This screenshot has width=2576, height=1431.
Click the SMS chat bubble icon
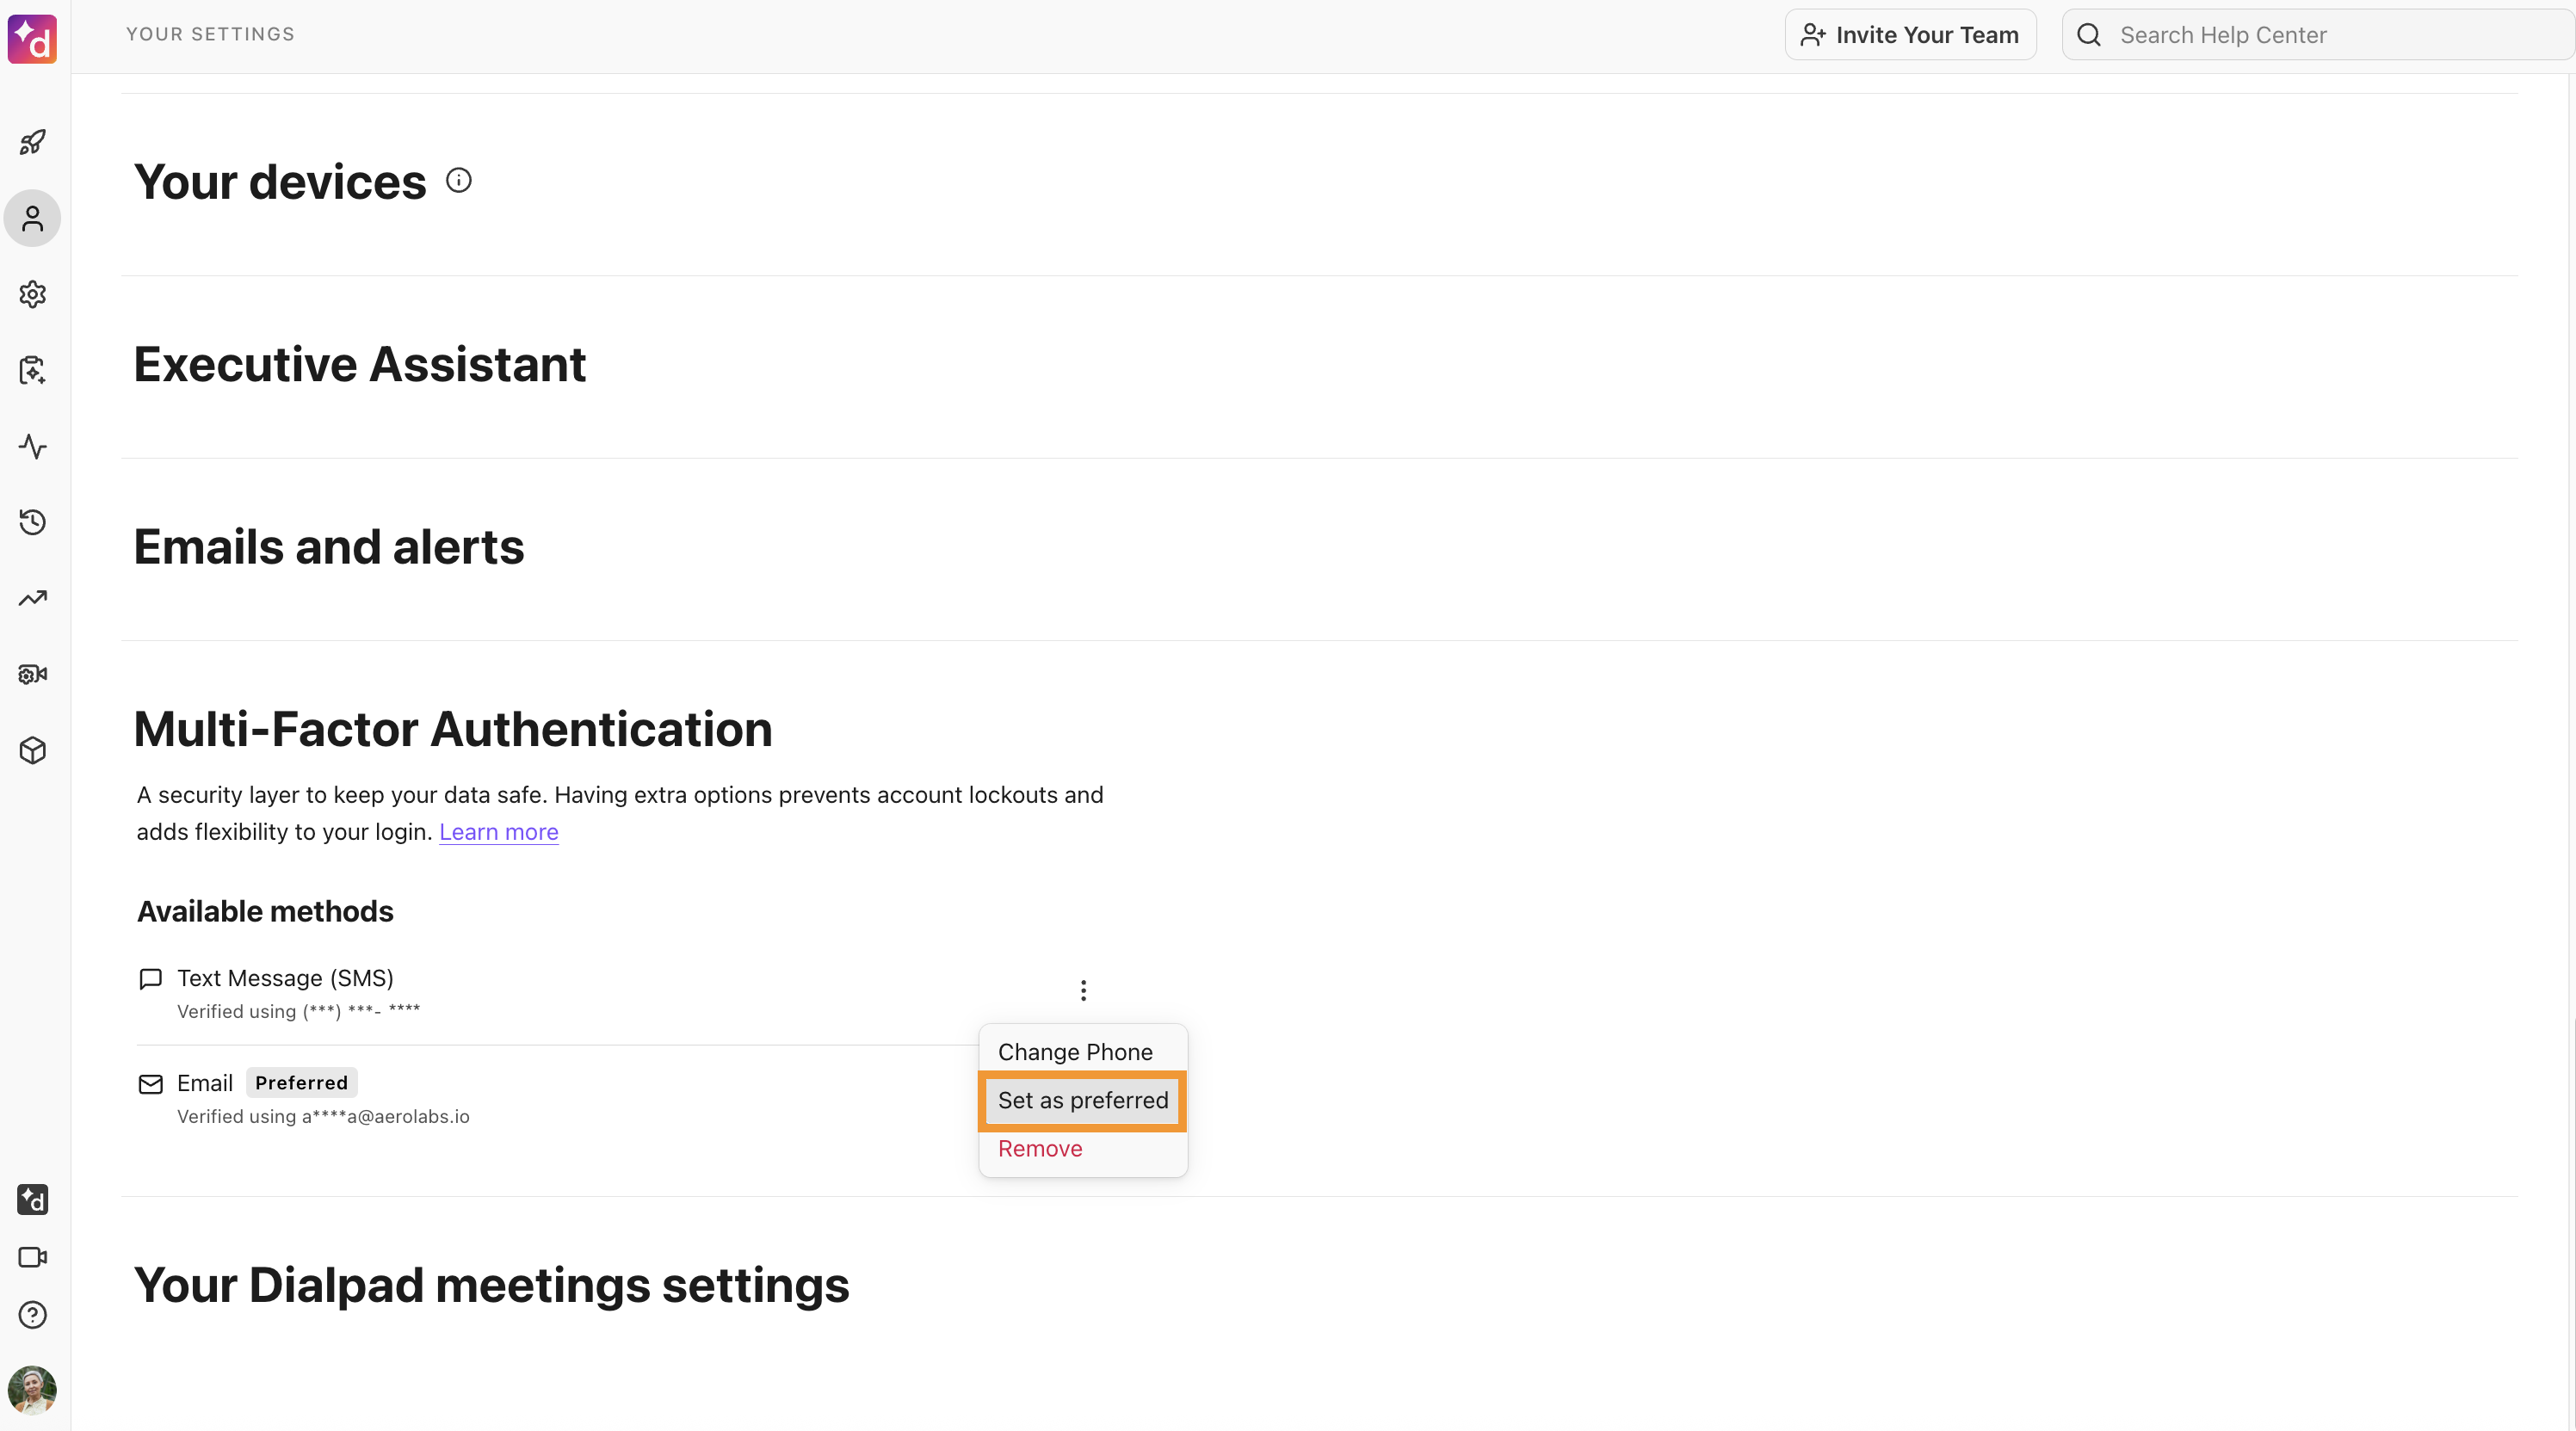pyautogui.click(x=150, y=979)
